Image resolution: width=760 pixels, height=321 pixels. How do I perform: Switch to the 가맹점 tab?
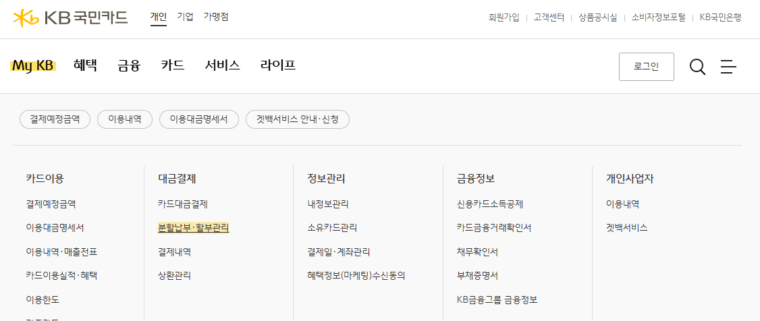pyautogui.click(x=216, y=17)
